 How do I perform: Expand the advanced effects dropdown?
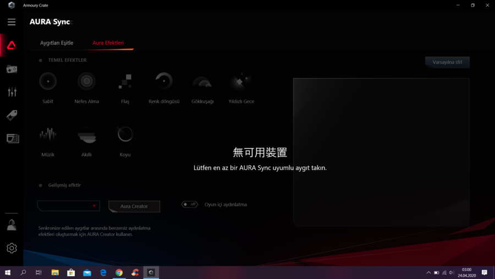[x=69, y=206]
